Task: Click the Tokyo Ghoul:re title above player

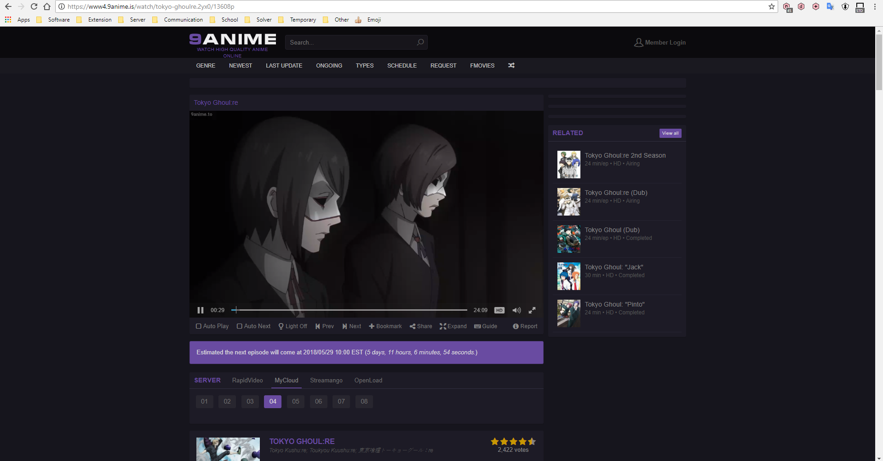Action: point(216,102)
